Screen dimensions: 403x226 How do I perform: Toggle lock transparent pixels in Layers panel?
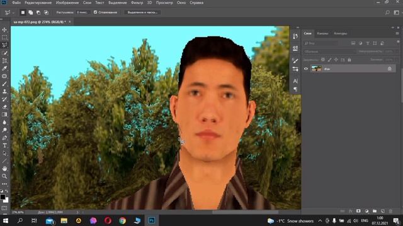click(323, 60)
